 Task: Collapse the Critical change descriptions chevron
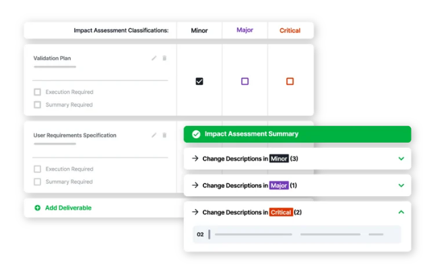point(401,212)
